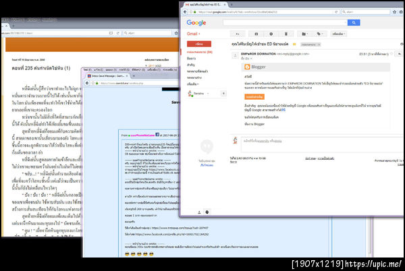
Task: Open the Gmail product switcher dropdown
Action: (193, 34)
